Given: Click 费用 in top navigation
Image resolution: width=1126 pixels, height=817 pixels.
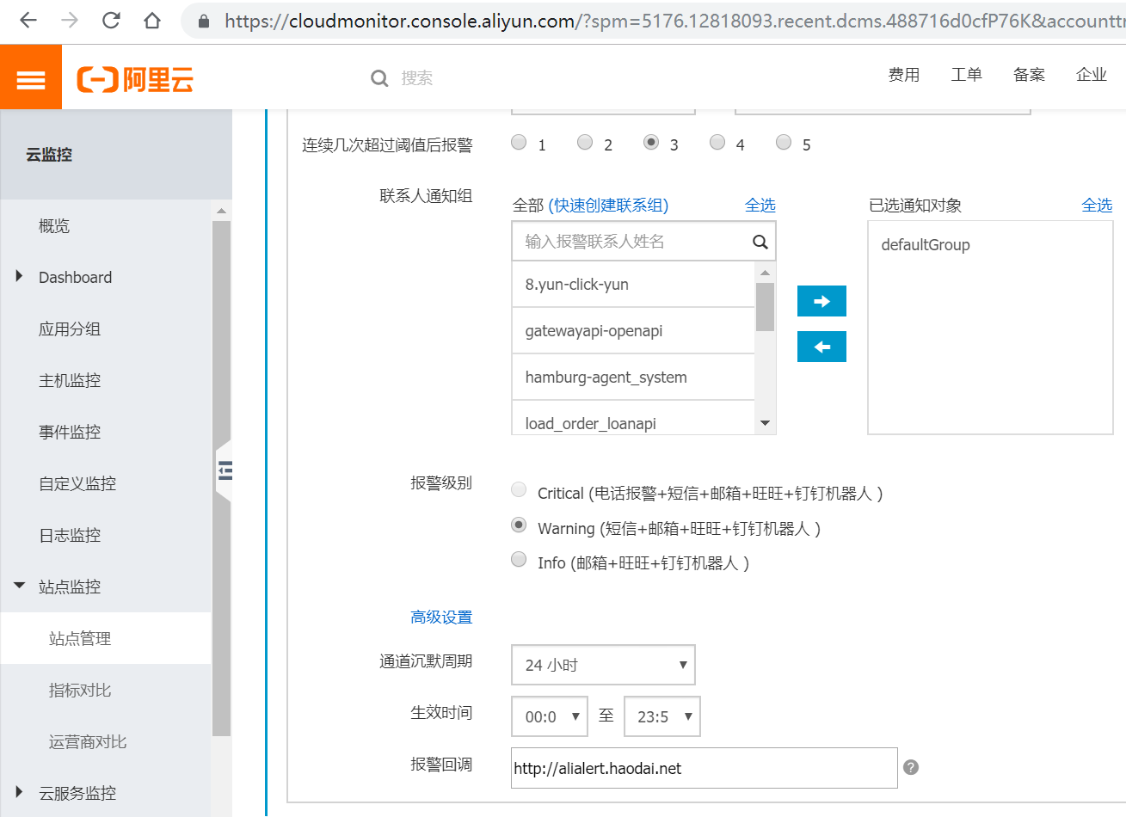Looking at the screenshot, I should pyautogui.click(x=904, y=75).
